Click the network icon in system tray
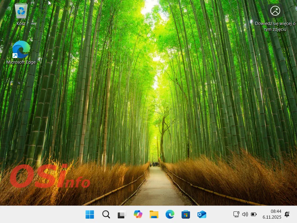 [x=236, y=214]
